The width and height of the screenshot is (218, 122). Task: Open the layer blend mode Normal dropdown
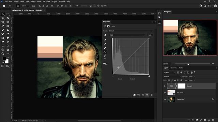pos(172,77)
